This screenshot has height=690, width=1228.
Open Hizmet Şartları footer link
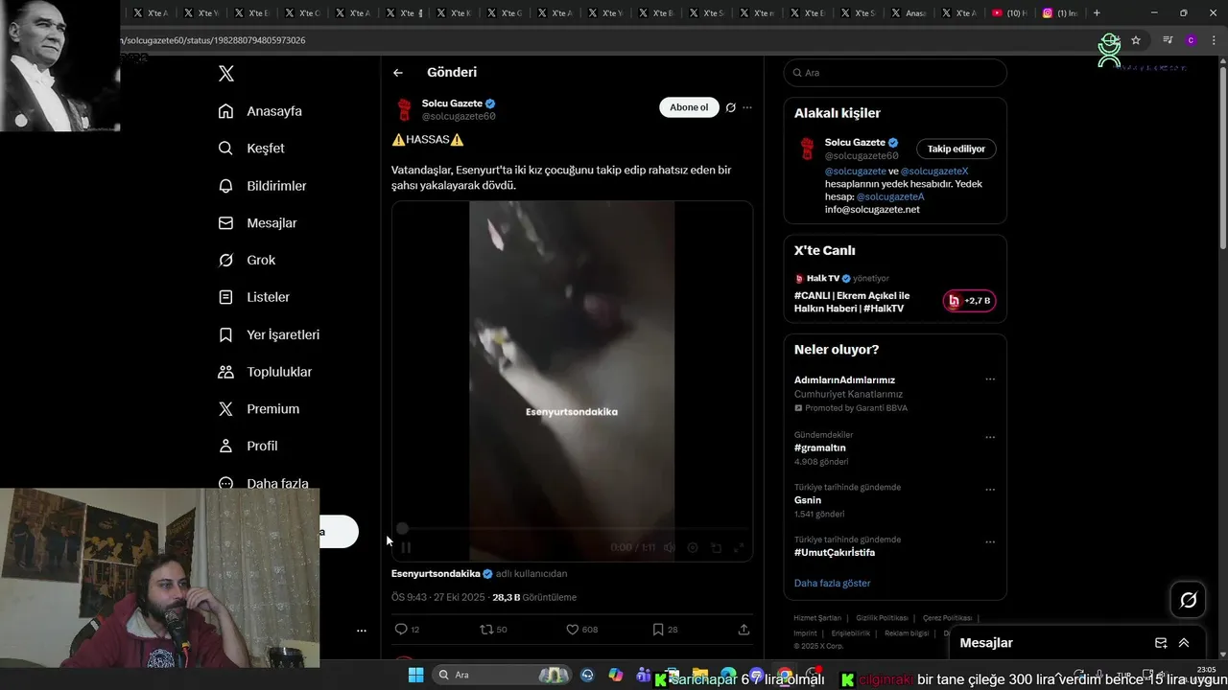tap(817, 618)
